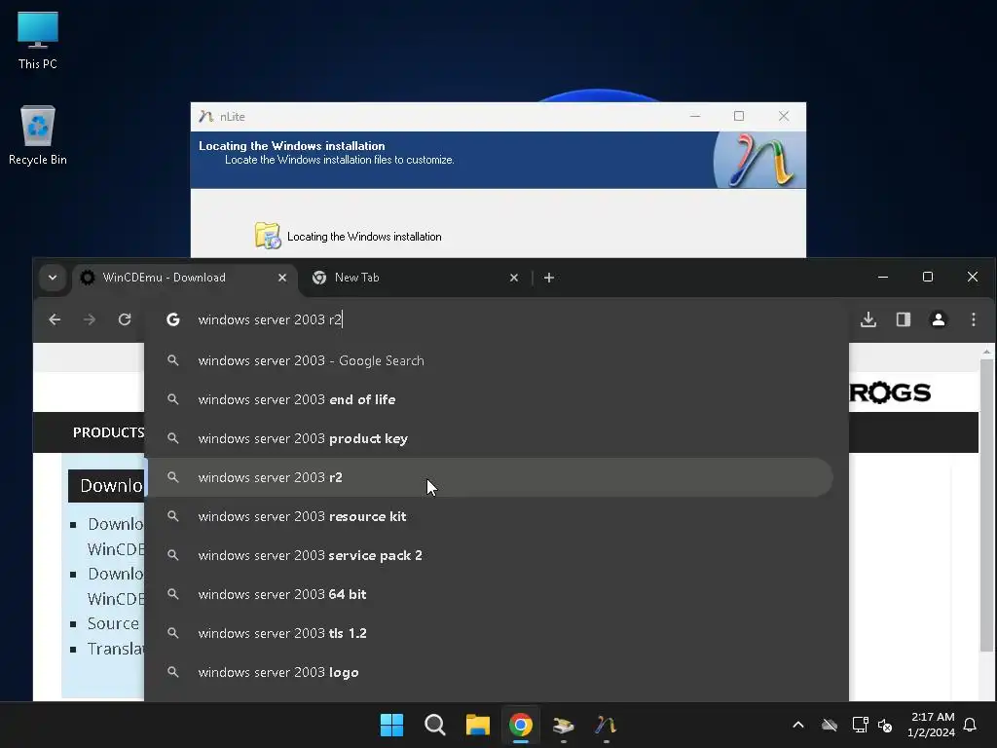Open This PC desktop icon

coord(38,40)
